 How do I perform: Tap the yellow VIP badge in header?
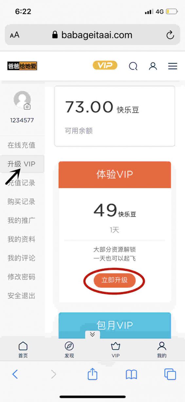point(105,65)
